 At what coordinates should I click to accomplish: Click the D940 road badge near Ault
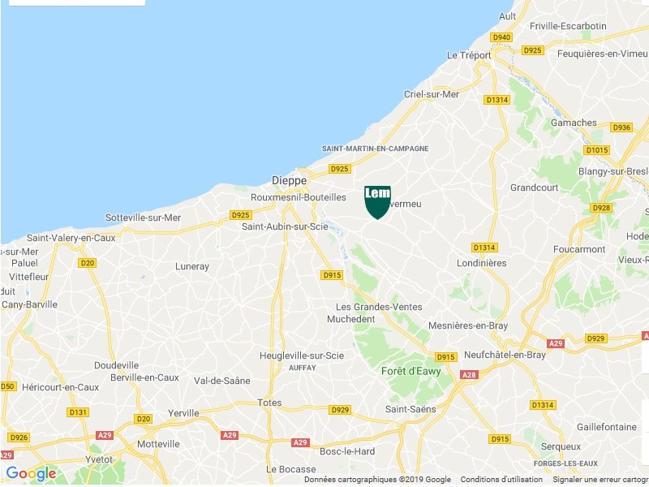click(501, 37)
